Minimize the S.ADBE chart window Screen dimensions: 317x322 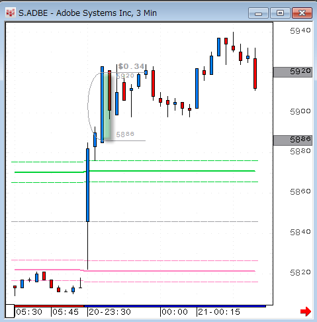tap(258, 13)
